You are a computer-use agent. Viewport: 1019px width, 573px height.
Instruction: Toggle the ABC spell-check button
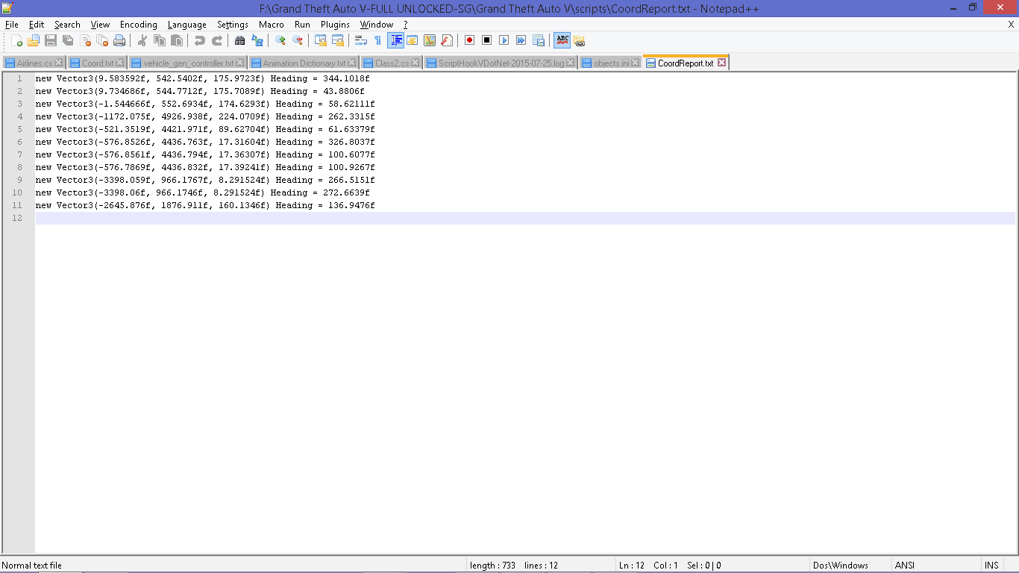tap(562, 40)
